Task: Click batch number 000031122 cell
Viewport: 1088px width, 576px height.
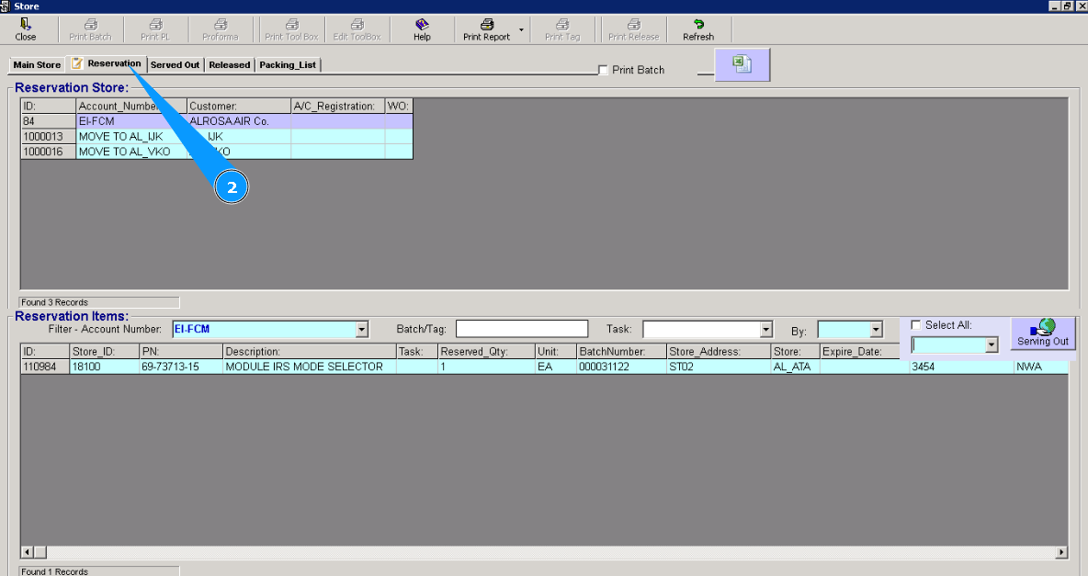Action: (621, 367)
